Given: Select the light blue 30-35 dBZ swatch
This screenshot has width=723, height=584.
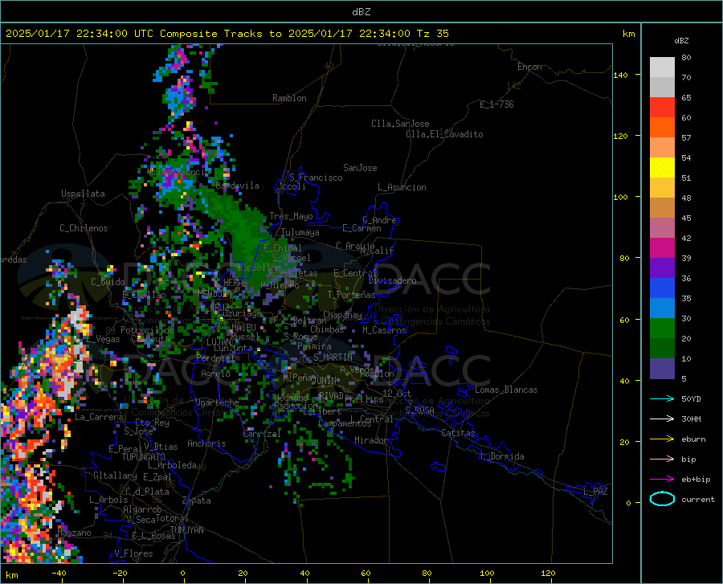Looking at the screenshot, I should pyautogui.click(x=662, y=308).
